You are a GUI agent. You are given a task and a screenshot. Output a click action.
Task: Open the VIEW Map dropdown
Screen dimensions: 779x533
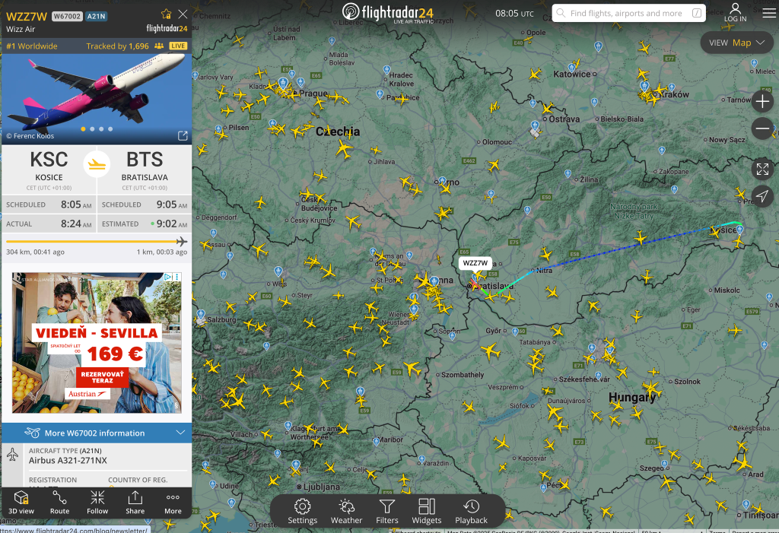(736, 43)
